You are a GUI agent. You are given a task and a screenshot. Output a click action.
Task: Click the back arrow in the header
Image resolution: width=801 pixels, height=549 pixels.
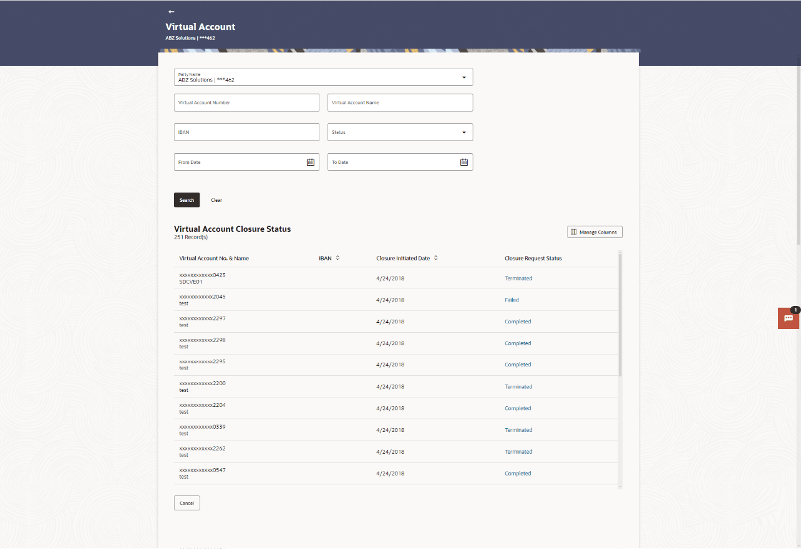coord(170,11)
